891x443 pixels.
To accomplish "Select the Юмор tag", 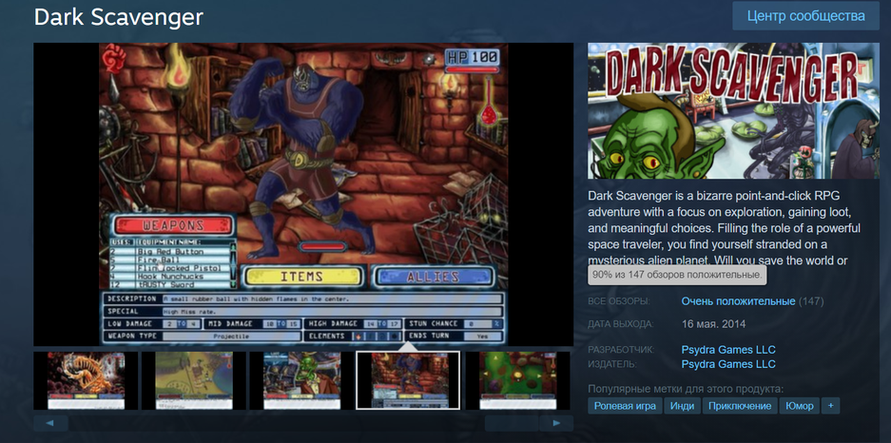I will [x=800, y=406].
